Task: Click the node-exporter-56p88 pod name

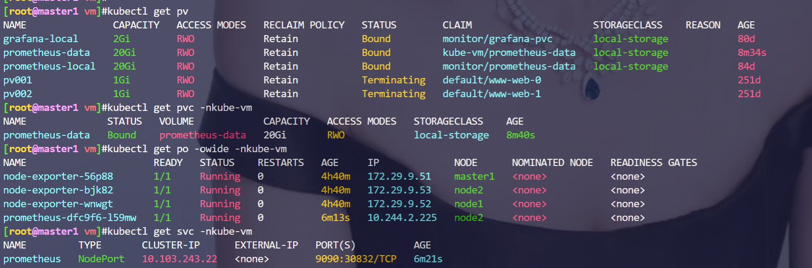Action: pos(58,177)
